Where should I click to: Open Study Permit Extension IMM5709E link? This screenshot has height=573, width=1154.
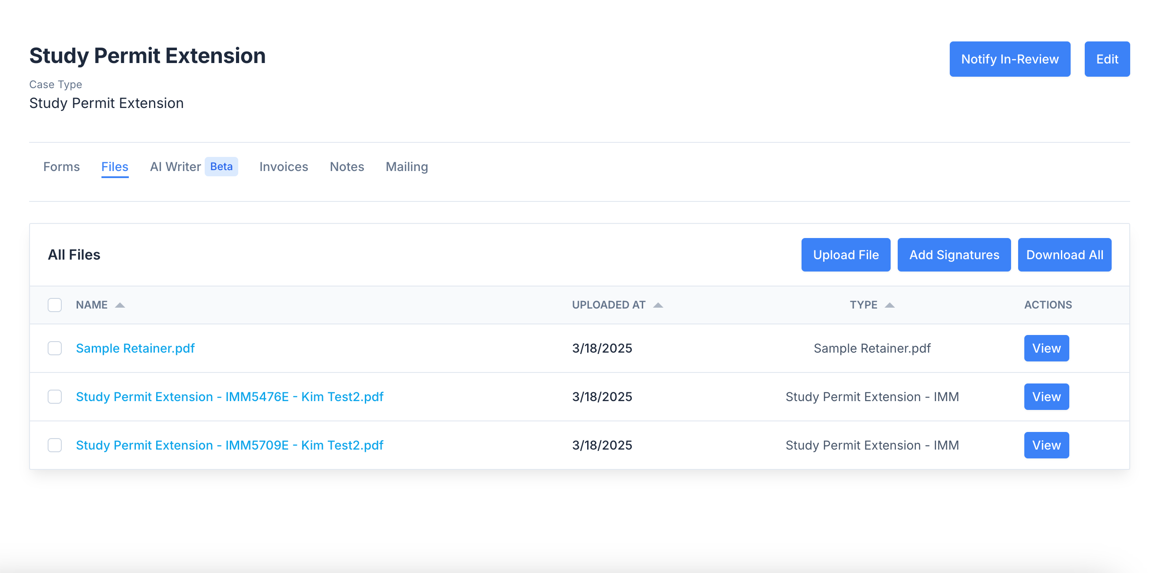(x=229, y=445)
